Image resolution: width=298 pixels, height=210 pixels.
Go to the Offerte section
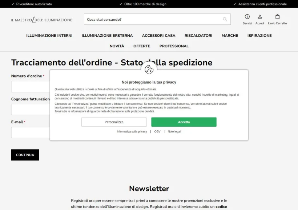click(x=142, y=46)
